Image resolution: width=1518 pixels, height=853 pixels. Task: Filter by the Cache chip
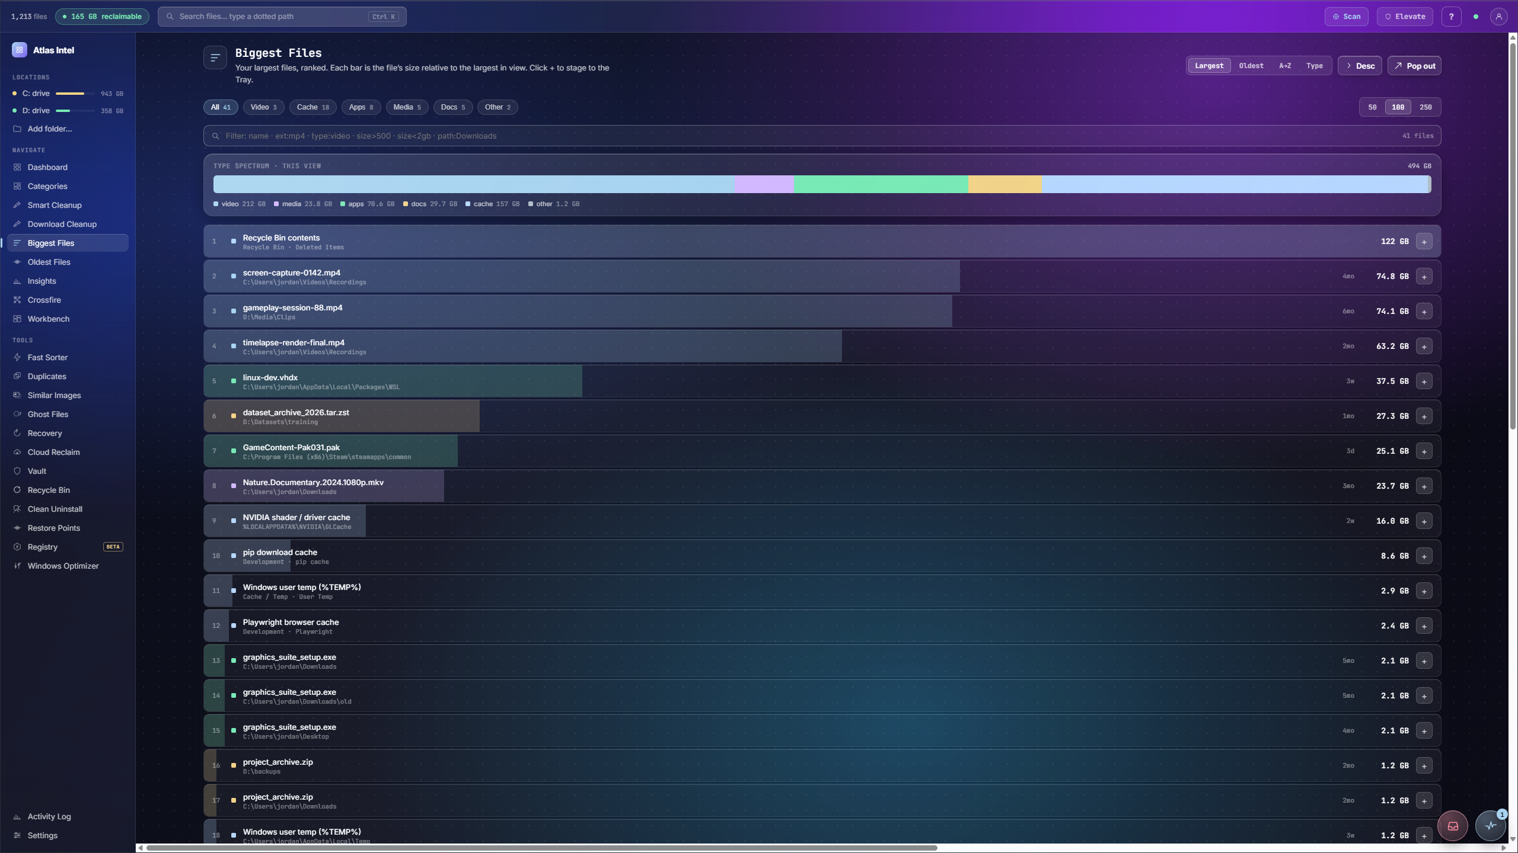coord(312,107)
